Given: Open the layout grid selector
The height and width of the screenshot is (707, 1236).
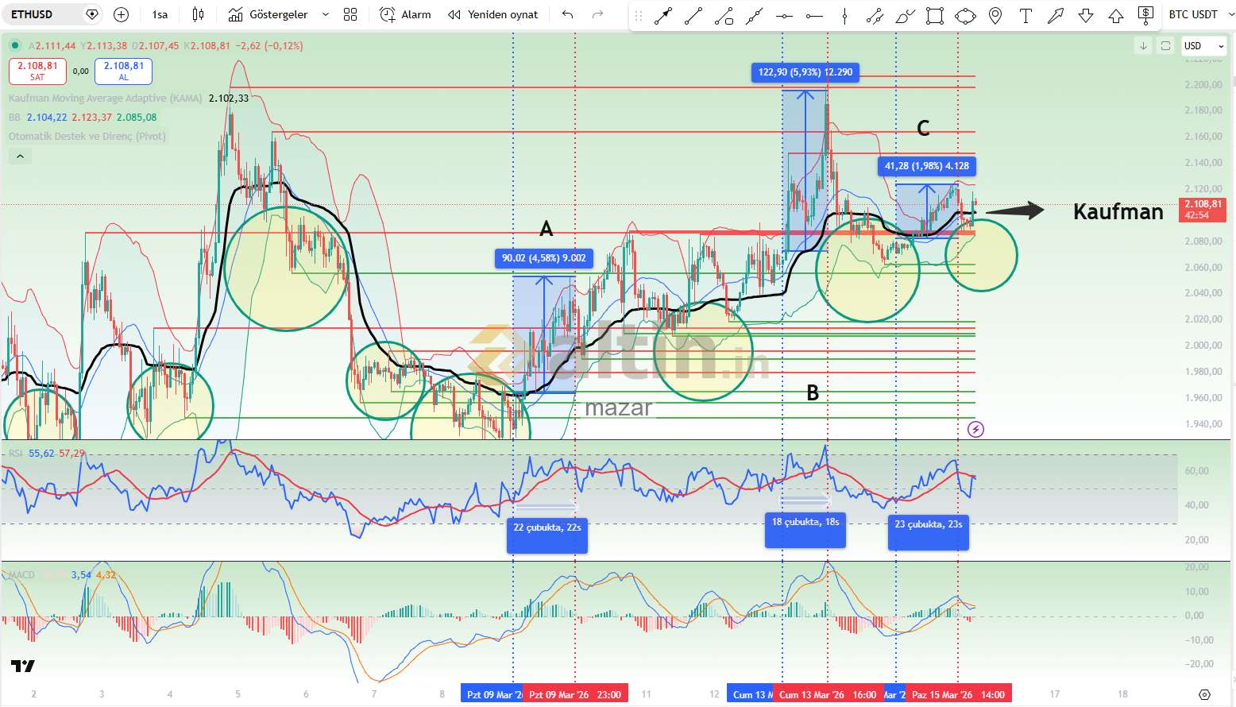Looking at the screenshot, I should pos(350,14).
